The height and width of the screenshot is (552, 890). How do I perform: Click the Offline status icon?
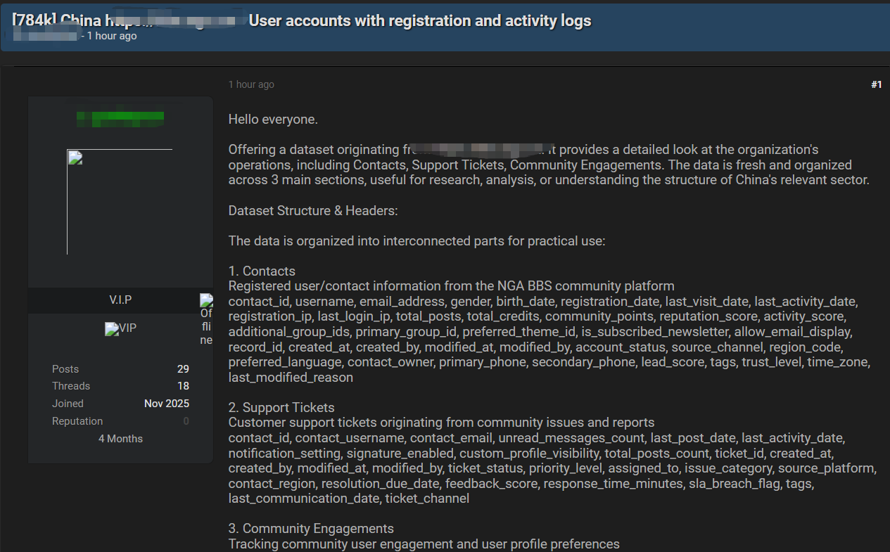coord(206,320)
